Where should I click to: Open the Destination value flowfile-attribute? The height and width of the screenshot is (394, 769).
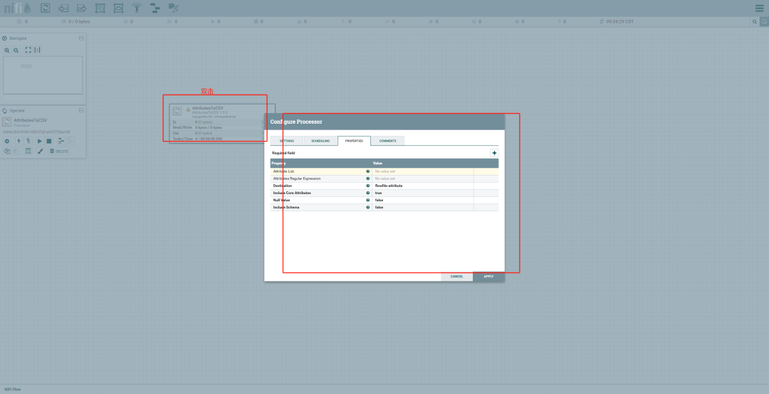(423, 186)
